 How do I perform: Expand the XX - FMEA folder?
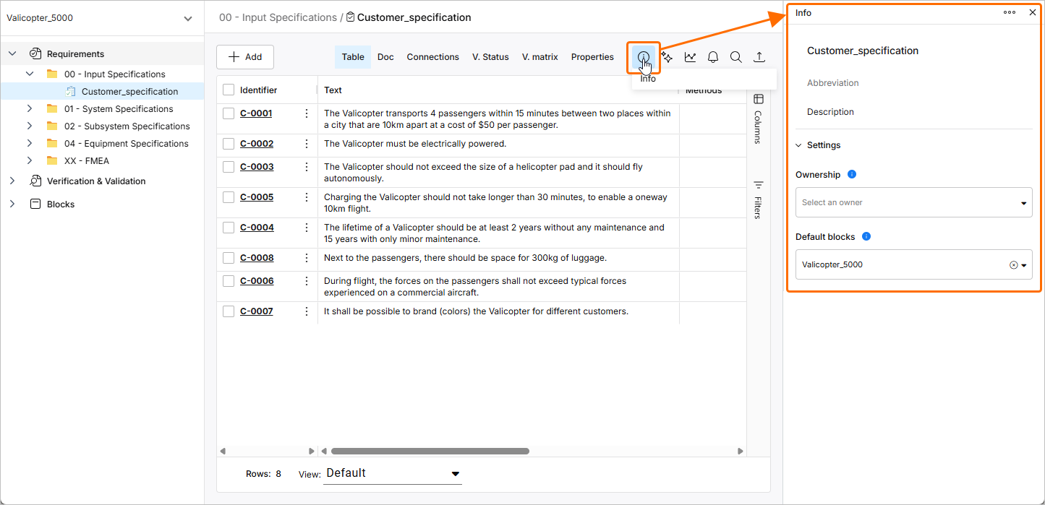[x=30, y=160]
